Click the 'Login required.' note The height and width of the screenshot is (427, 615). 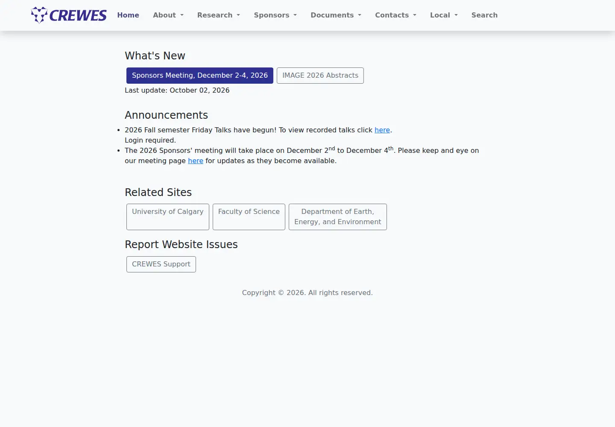click(x=150, y=140)
